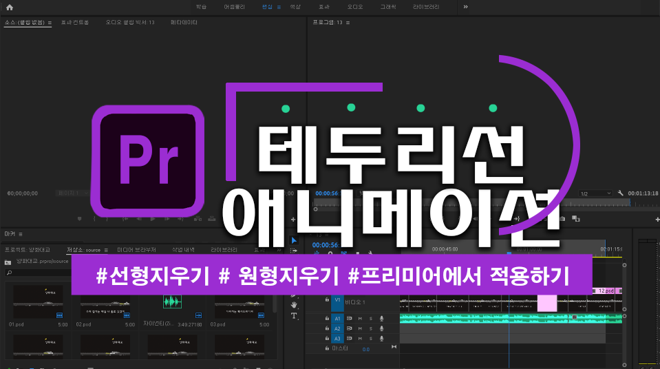The width and height of the screenshot is (660, 369).
Task: Open the 미디어 브라우저 tab
Action: pyautogui.click(x=136, y=250)
